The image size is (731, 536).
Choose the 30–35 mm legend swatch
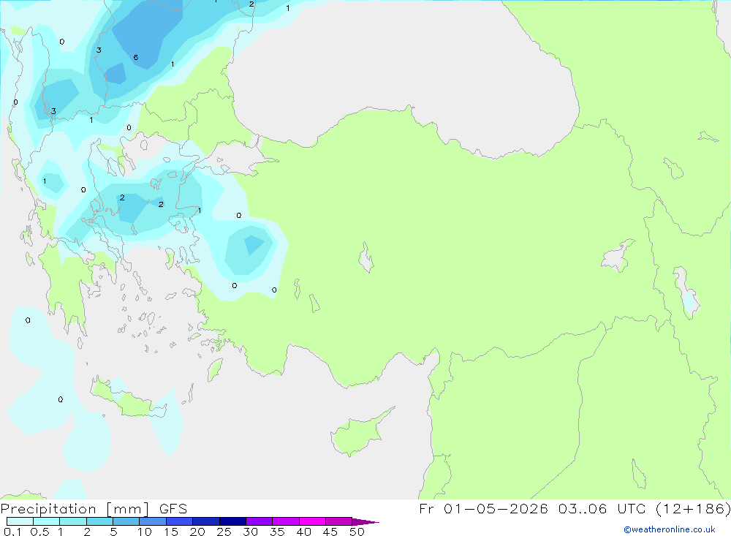coord(259,521)
